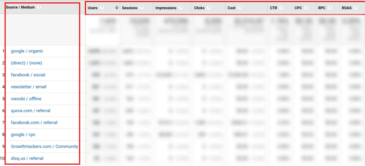Sort by the Cost column header
Screen dimensions: 365x166
232,8
